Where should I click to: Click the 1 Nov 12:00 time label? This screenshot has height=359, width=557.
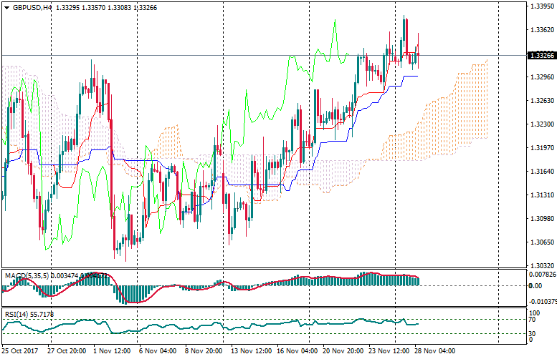113,352
